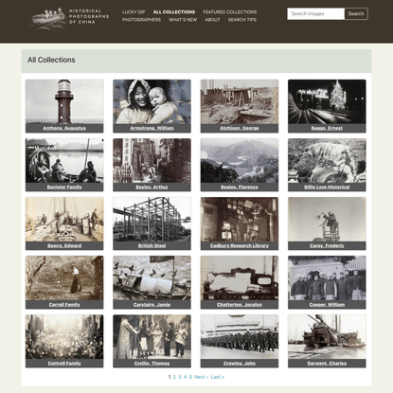Open the About page
This screenshot has width=393, height=393.
(x=212, y=20)
